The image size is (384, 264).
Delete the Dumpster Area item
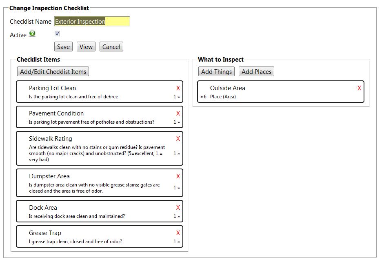(x=178, y=176)
